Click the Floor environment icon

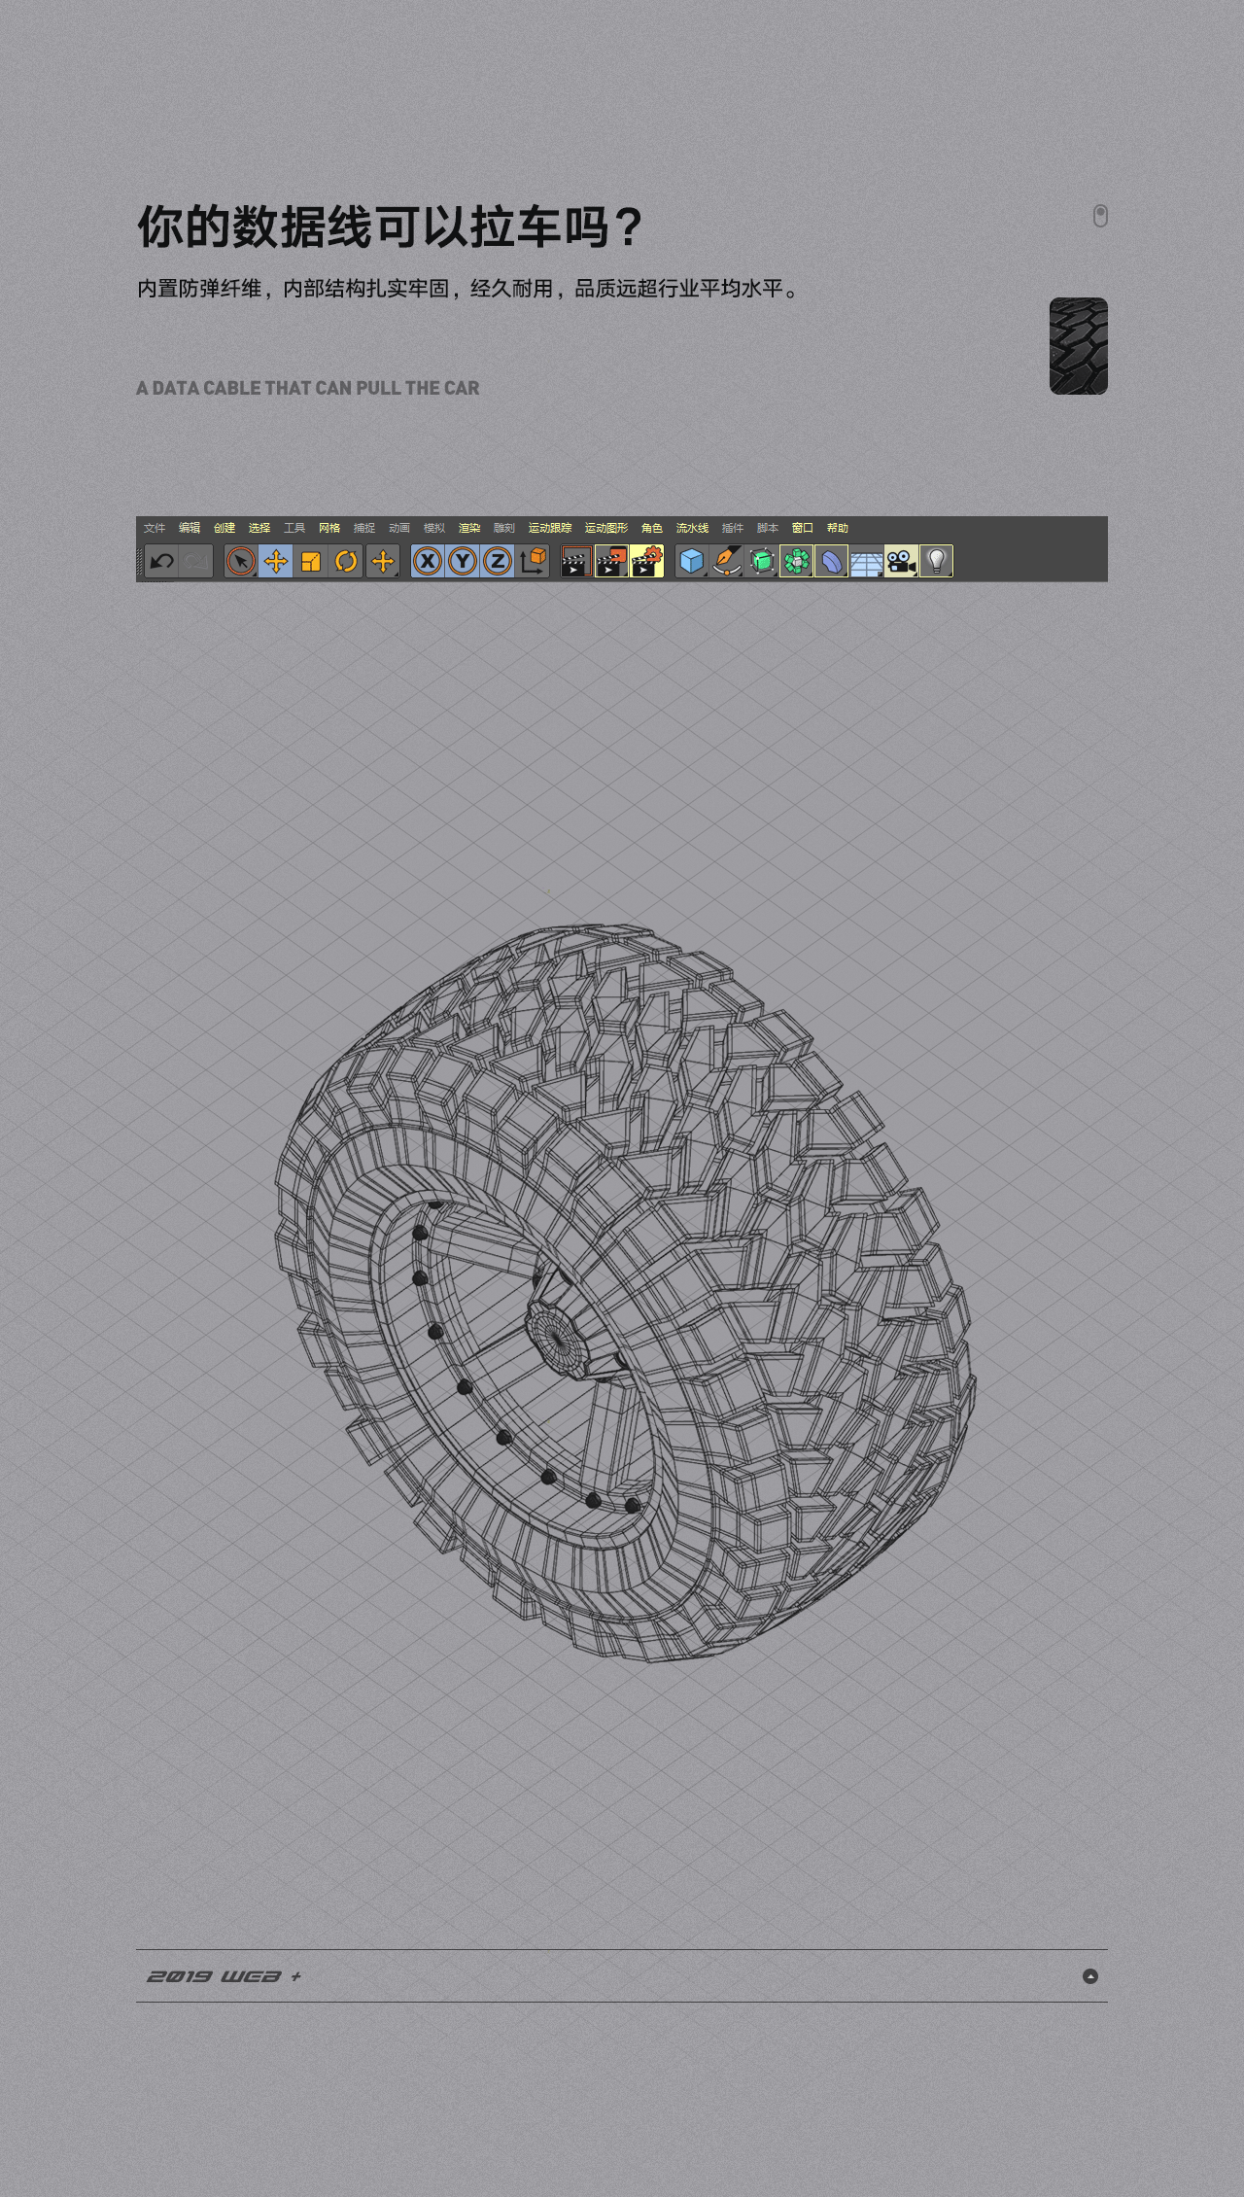[x=866, y=562]
